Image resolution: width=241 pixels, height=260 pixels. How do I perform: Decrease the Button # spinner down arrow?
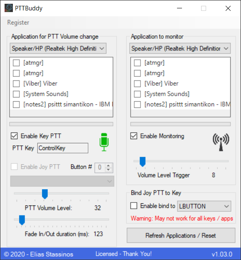coord(108,170)
